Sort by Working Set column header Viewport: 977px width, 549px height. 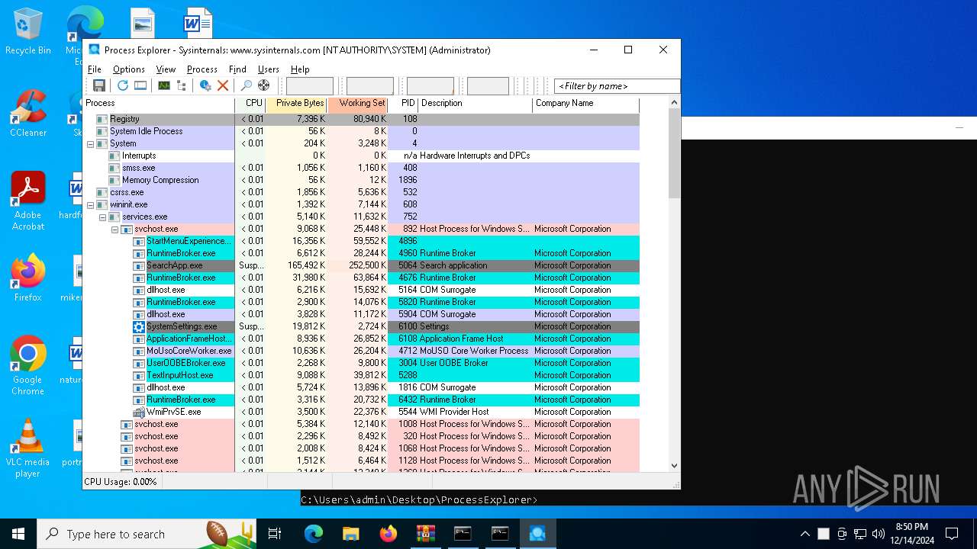coord(358,104)
